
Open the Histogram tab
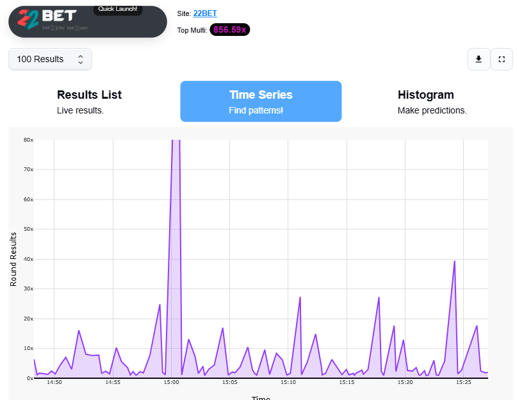[x=432, y=101]
